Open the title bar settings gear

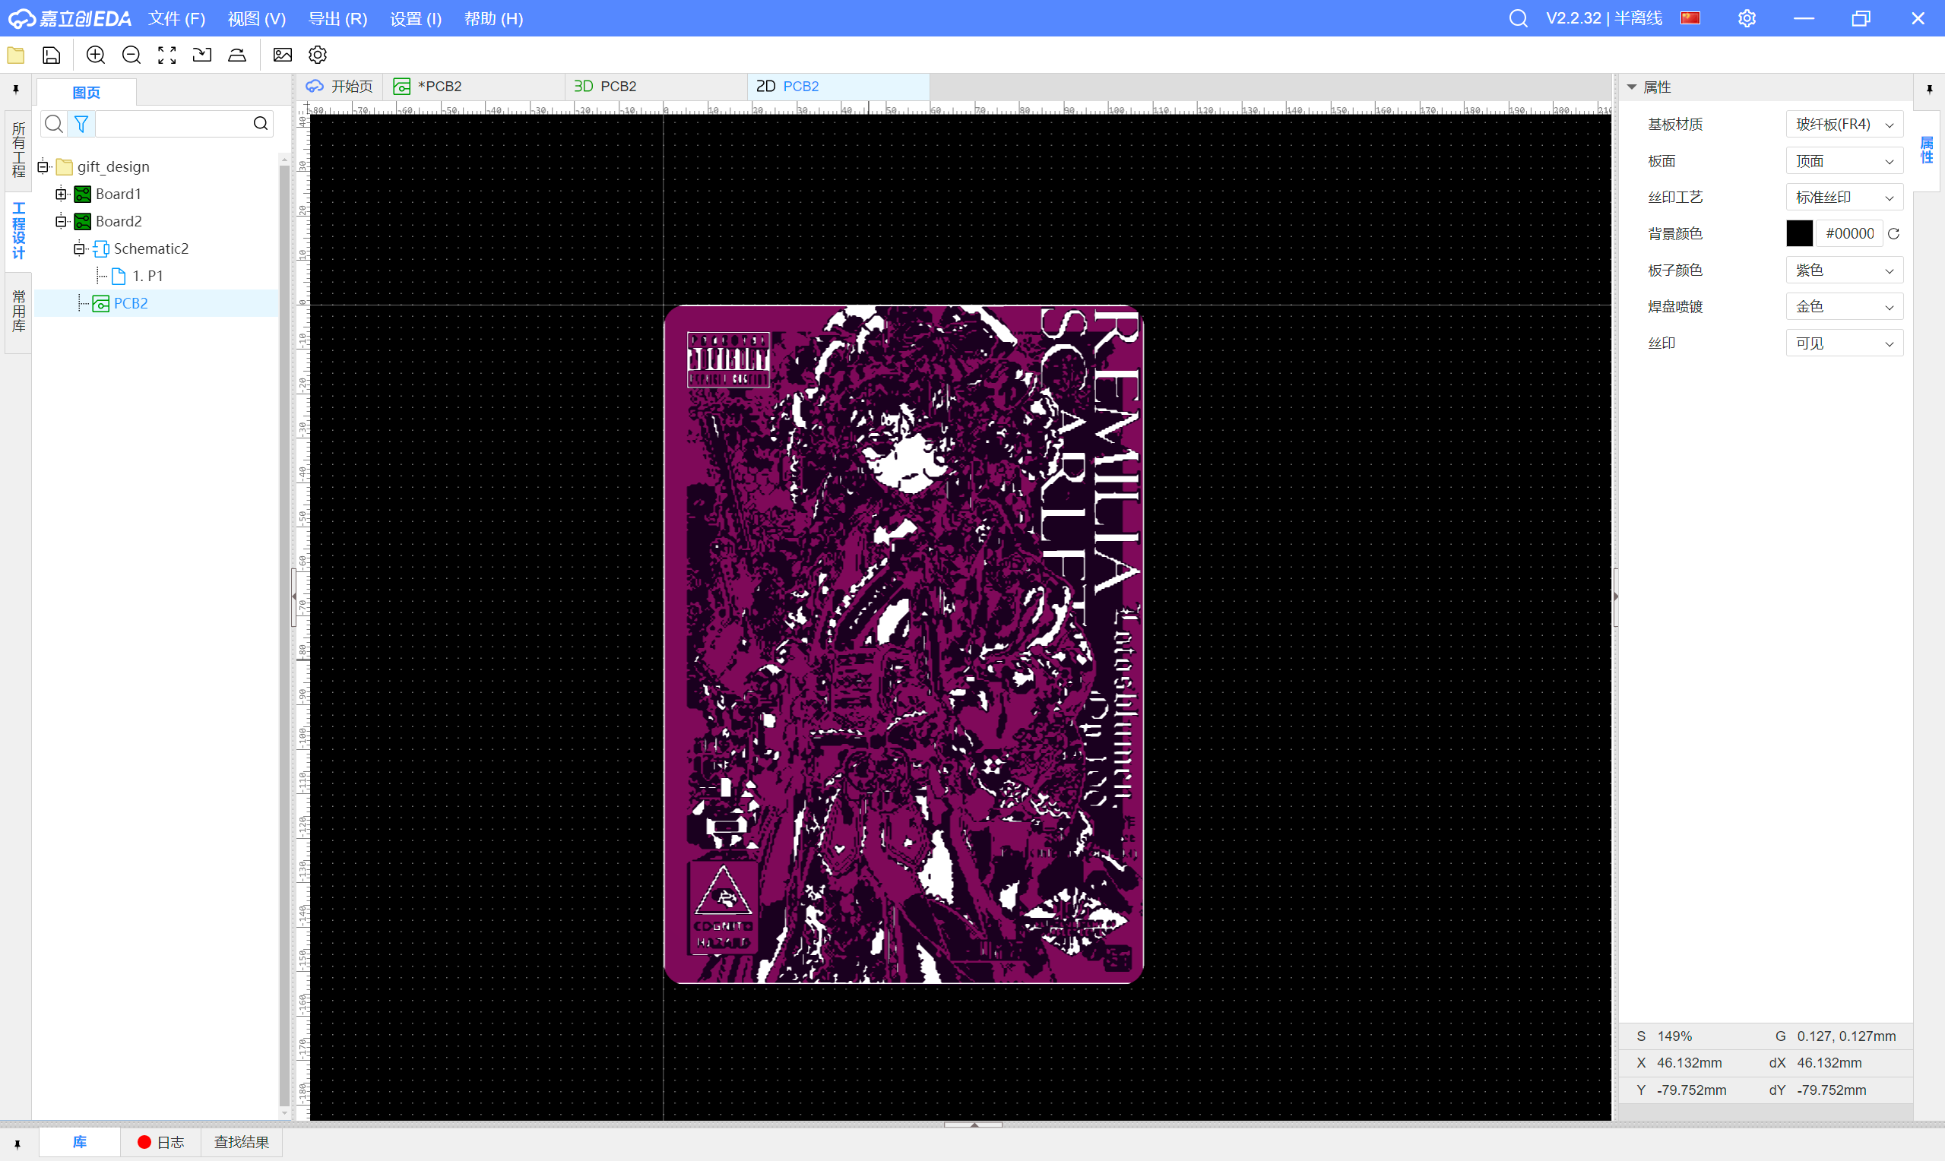click(x=1747, y=18)
